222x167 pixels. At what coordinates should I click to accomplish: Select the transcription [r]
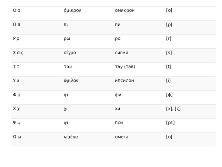pyautogui.click(x=169, y=39)
